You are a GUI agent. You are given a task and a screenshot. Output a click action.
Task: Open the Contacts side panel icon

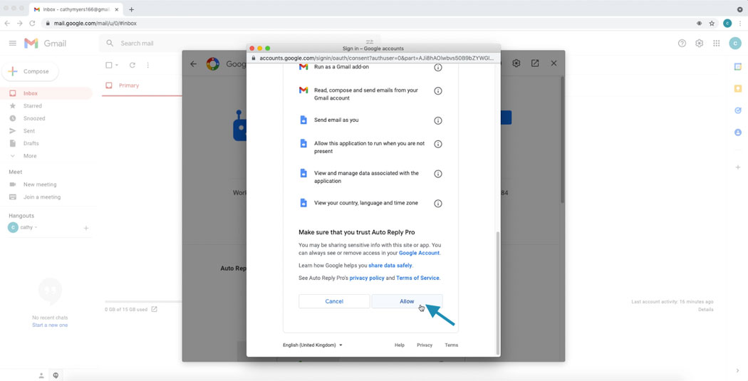click(x=738, y=132)
